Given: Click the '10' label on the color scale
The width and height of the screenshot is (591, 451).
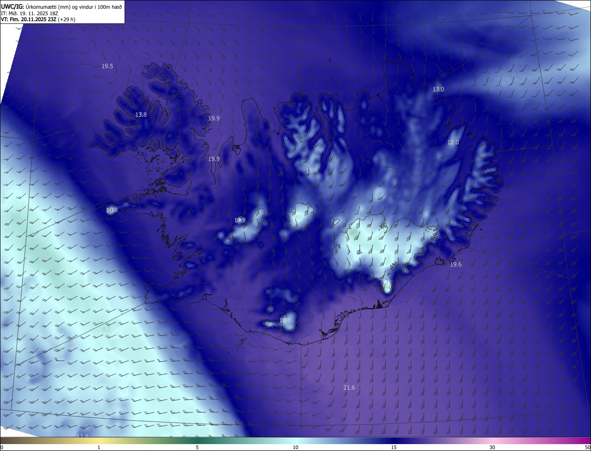Looking at the screenshot, I should [x=295, y=447].
